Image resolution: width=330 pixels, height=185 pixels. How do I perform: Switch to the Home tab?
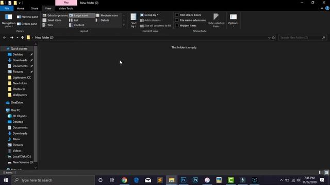(x=21, y=8)
